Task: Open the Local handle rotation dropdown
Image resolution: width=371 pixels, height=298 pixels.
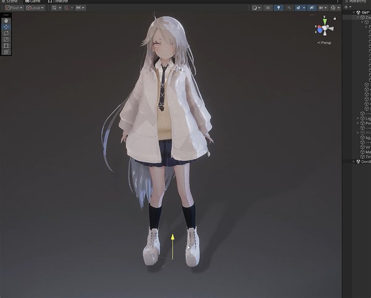Action: point(35,8)
